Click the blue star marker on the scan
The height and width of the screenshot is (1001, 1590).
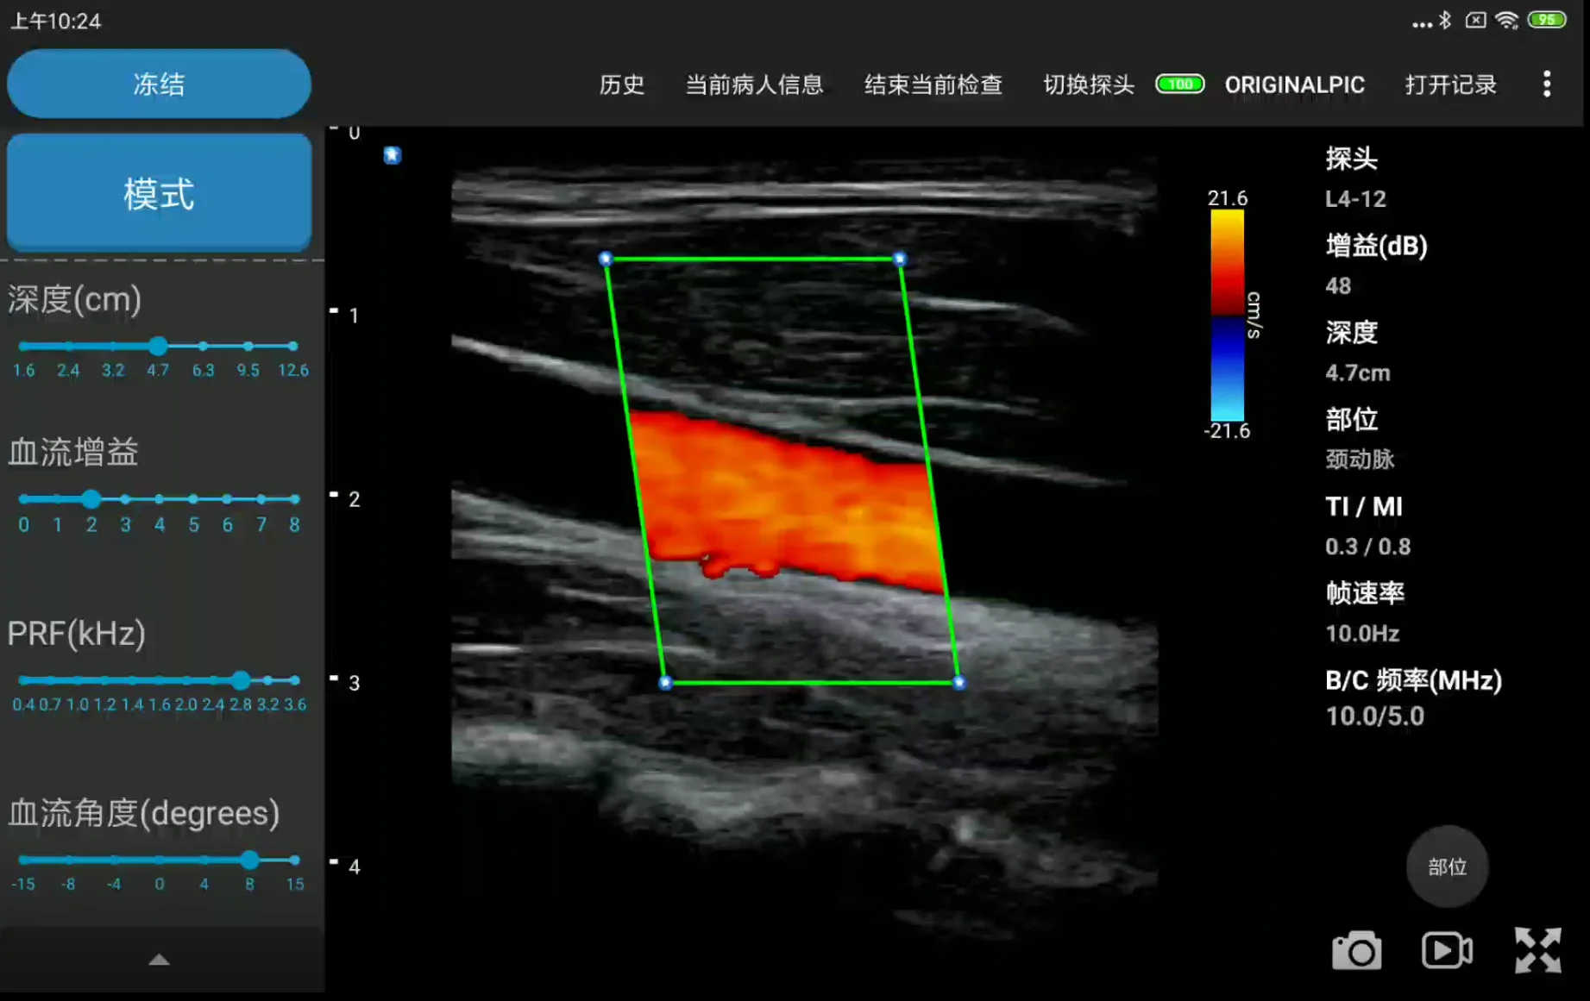[x=392, y=155]
